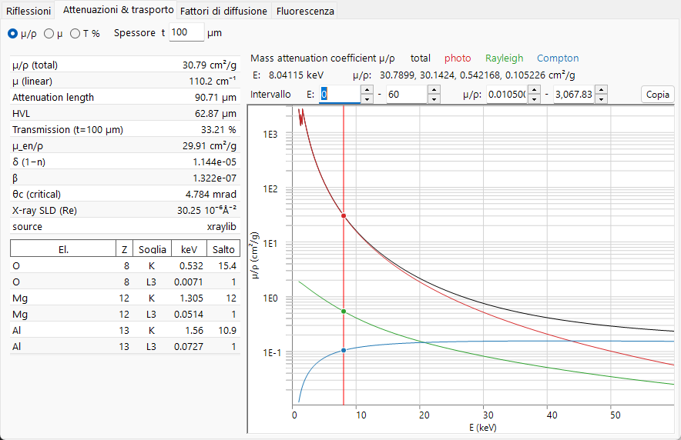The width and height of the screenshot is (681, 440).
Task: Click the Copia button
Action: (657, 95)
